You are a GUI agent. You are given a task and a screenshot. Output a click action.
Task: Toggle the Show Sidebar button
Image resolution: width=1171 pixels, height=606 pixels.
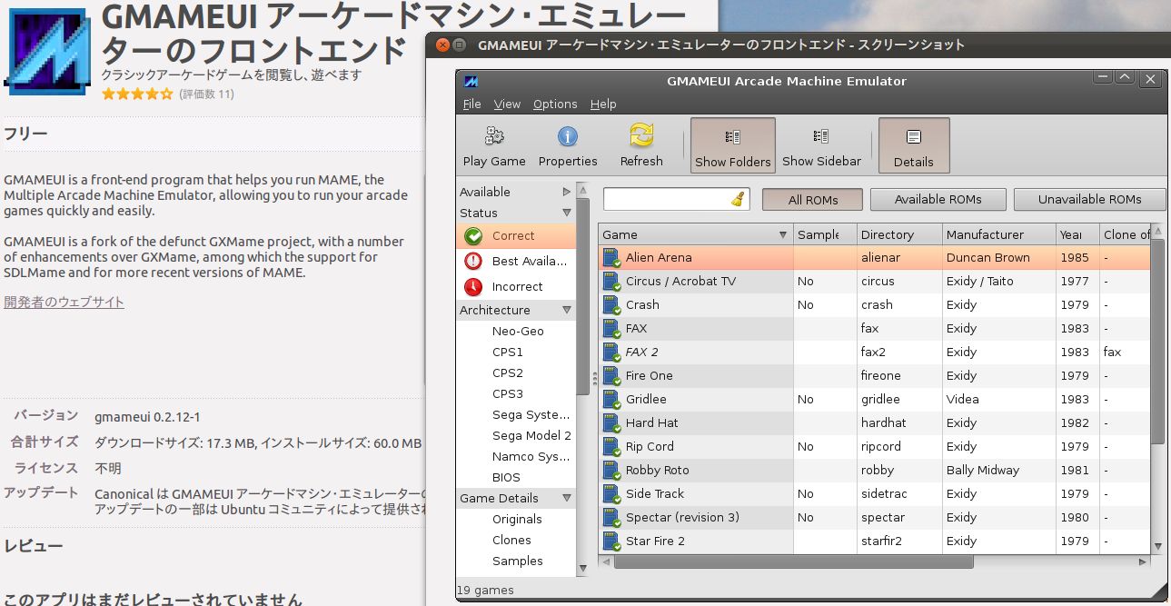coord(821,145)
